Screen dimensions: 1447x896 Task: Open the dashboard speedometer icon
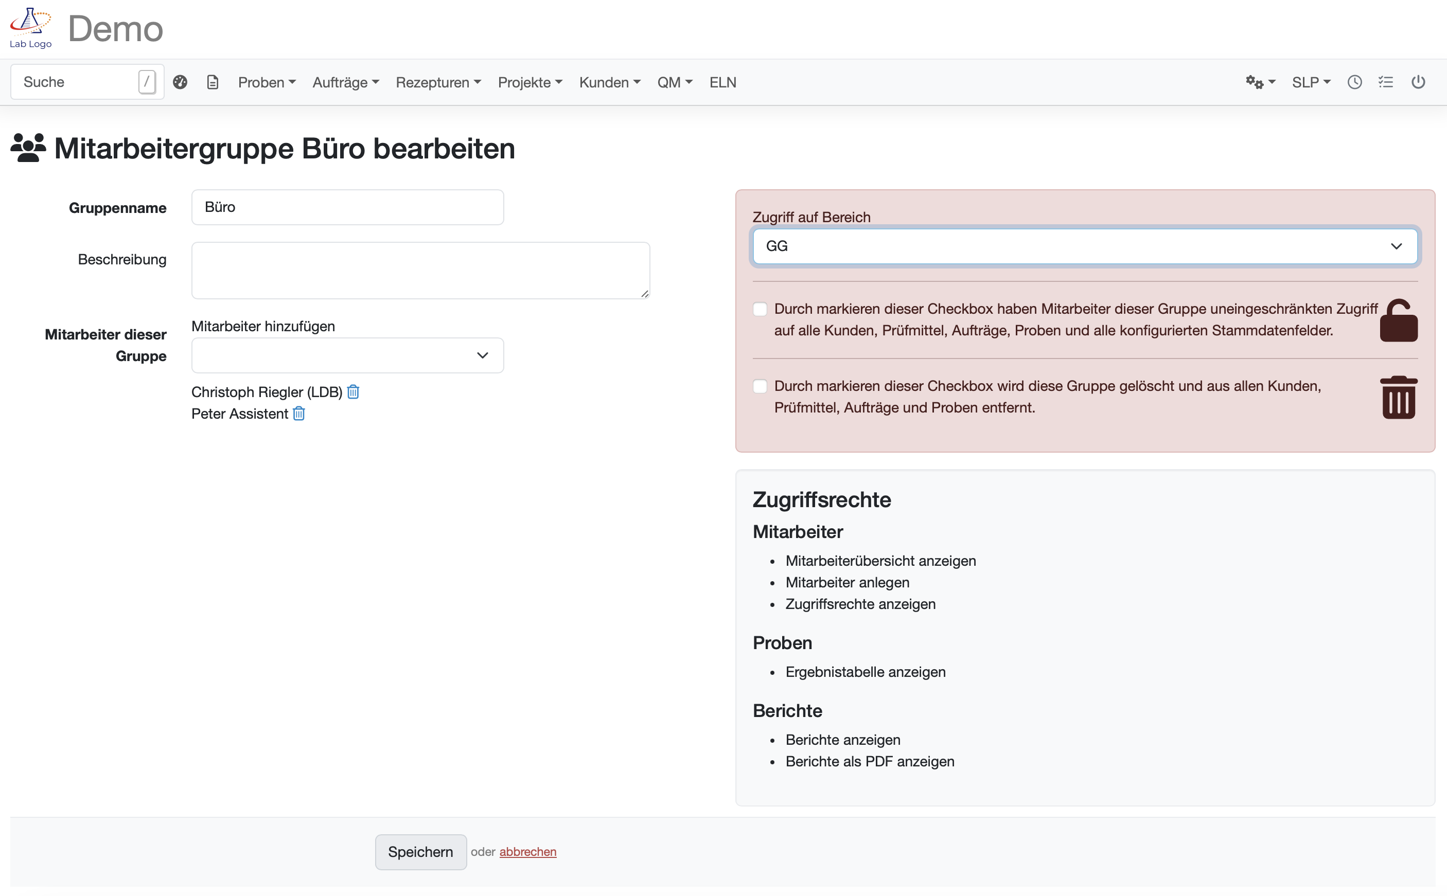(x=180, y=82)
